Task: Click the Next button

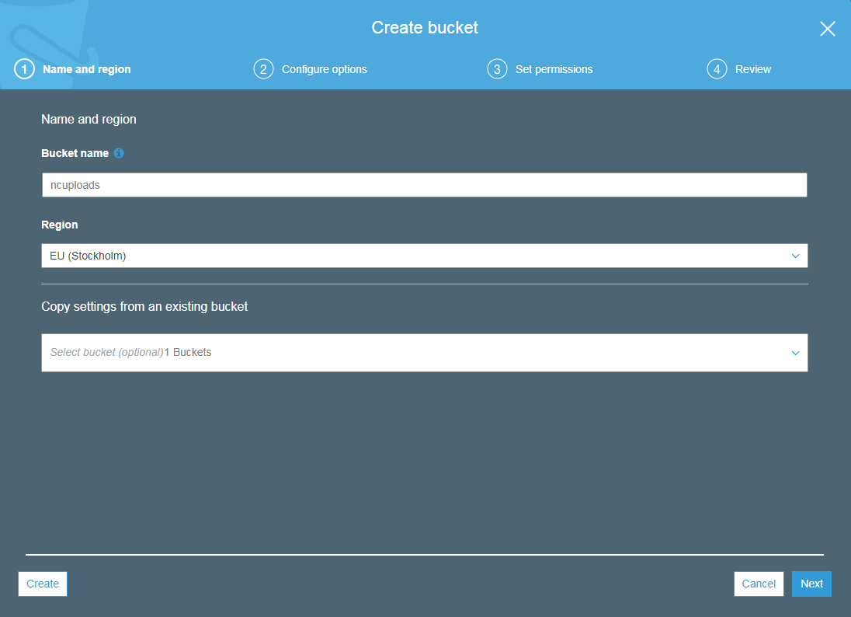Action: 811,584
